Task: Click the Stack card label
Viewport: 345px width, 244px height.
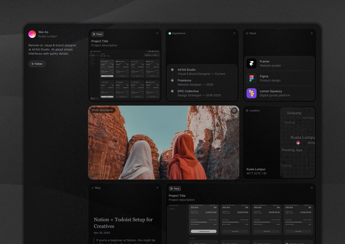Action: 253,33
